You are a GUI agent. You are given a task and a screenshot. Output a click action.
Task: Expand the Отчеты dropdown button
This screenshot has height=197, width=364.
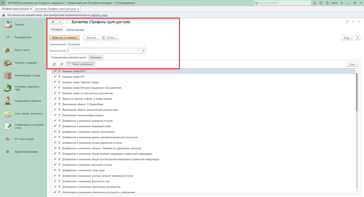[109, 37]
